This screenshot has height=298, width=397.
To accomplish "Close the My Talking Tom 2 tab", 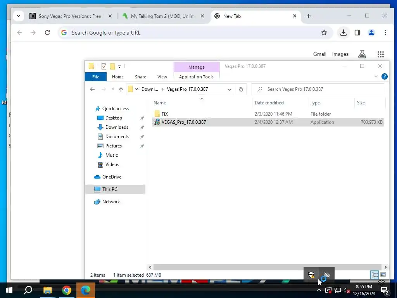I will pos(202,16).
